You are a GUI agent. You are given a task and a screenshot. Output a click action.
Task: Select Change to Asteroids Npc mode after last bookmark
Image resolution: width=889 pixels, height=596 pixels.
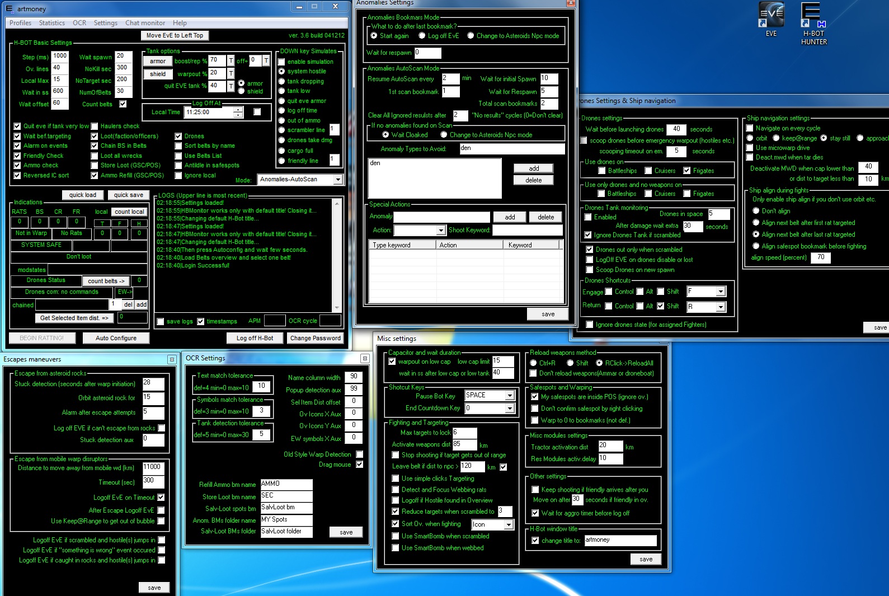coord(471,36)
